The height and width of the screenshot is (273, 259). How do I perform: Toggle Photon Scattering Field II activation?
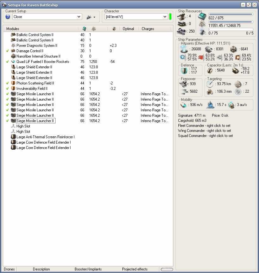(x=7, y=83)
